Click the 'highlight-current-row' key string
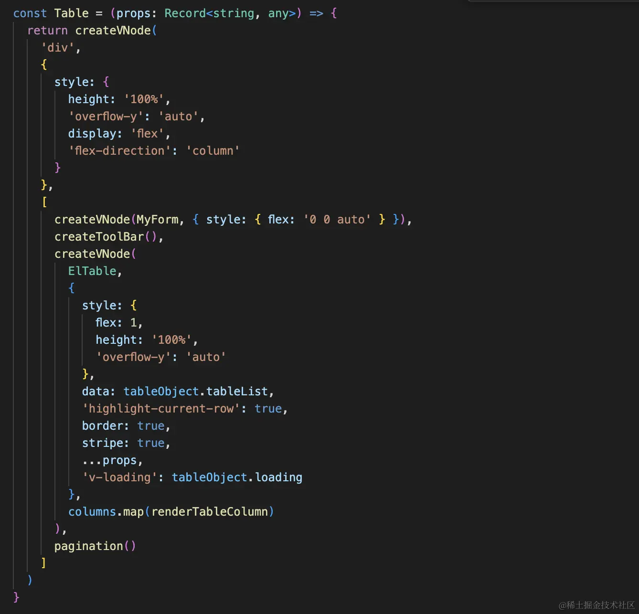Image resolution: width=639 pixels, height=614 pixels. pyautogui.click(x=161, y=409)
